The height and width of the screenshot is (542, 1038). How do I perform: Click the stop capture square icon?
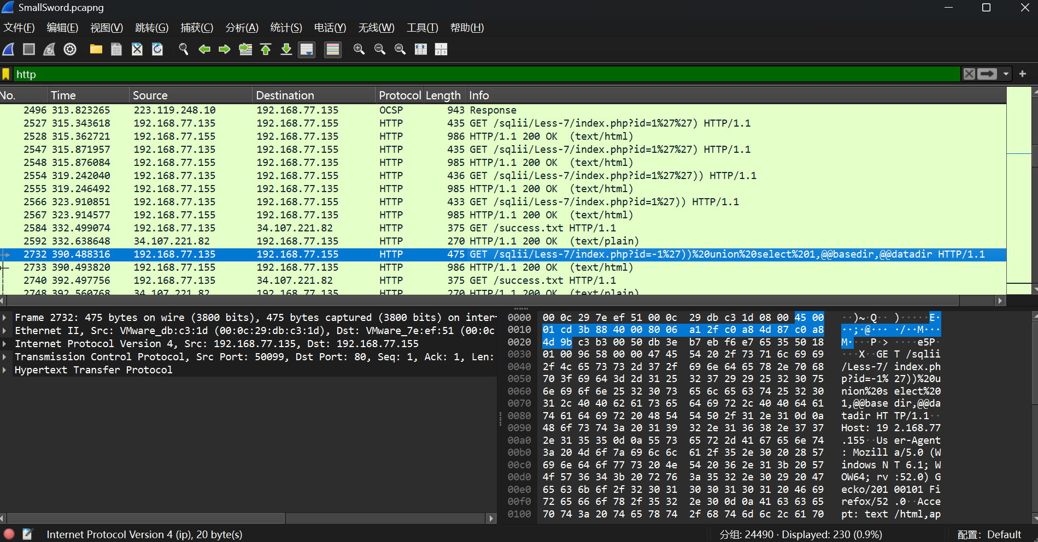coord(29,50)
